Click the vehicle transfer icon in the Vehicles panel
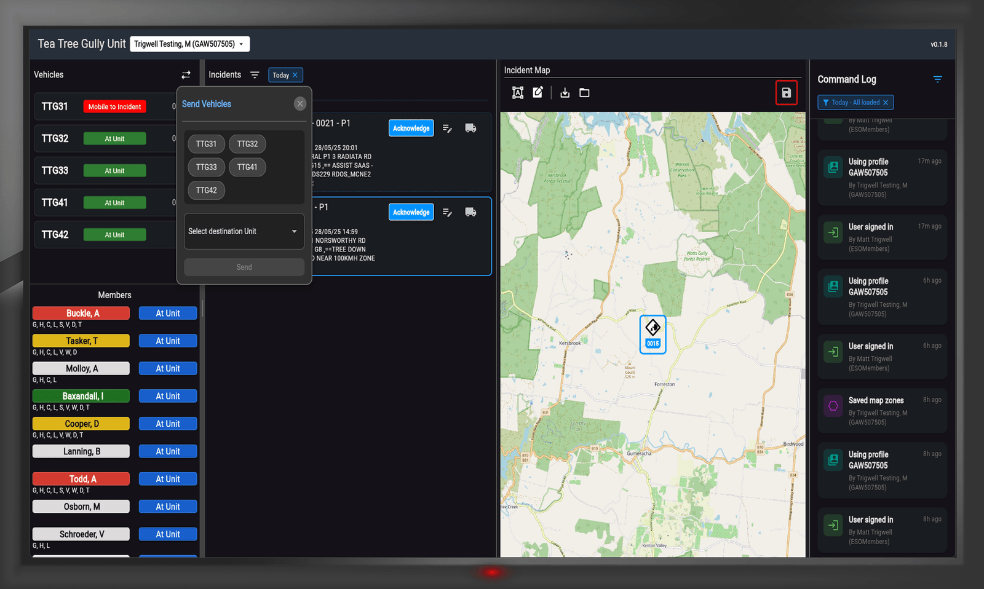Viewport: 984px width, 589px height. click(x=186, y=74)
